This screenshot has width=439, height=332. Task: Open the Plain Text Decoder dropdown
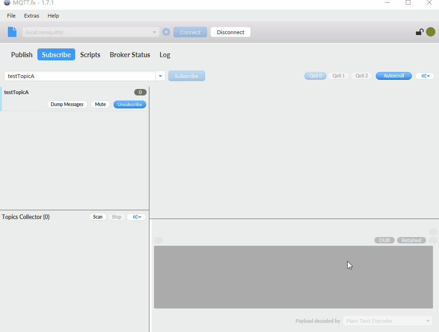coord(388,321)
